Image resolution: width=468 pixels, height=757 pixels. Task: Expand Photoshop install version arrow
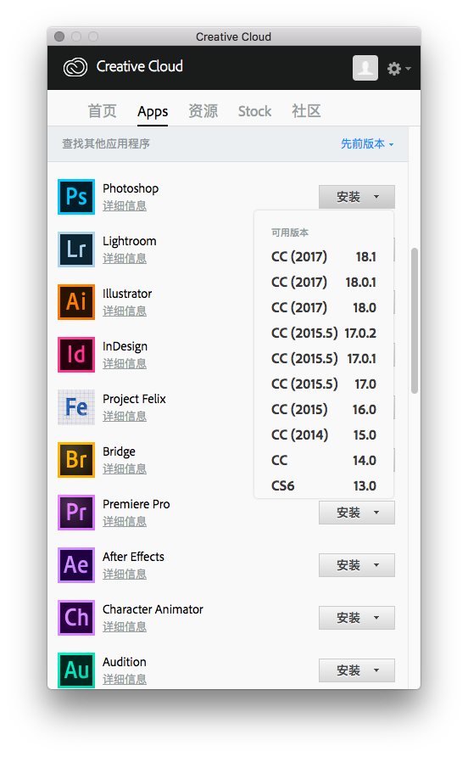coord(376,197)
